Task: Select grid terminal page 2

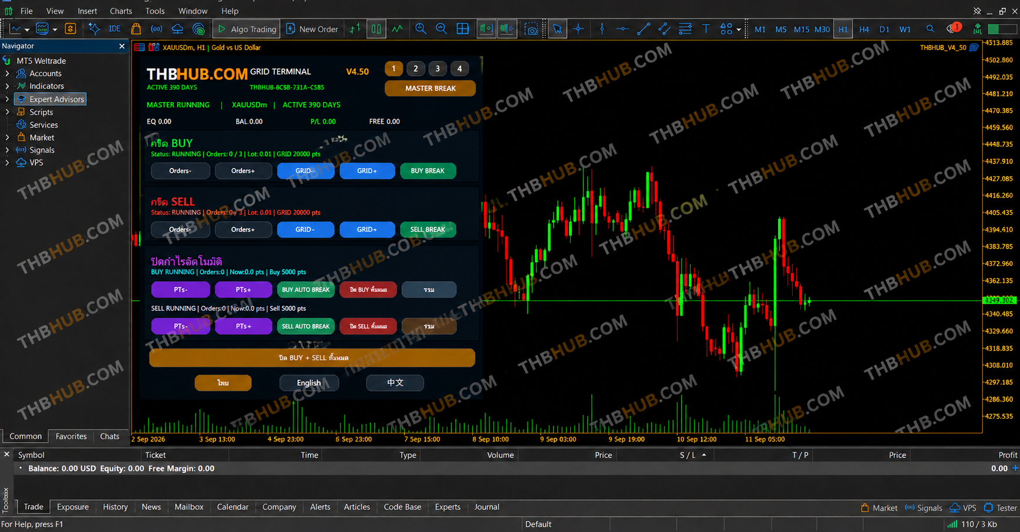Action: [x=416, y=69]
